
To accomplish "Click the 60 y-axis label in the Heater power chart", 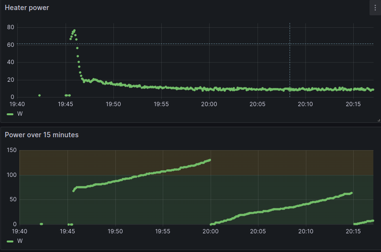I will tap(11, 45).
